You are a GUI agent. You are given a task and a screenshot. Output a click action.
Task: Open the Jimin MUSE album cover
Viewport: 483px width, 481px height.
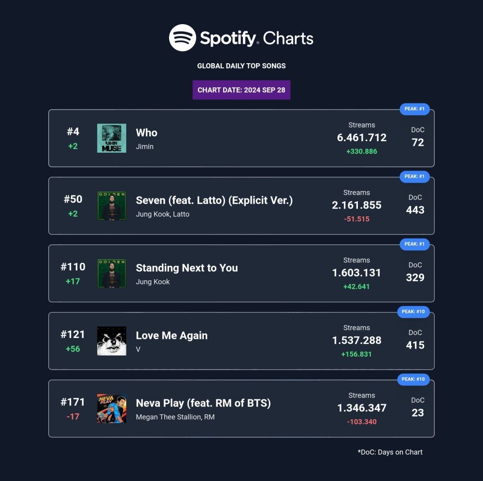(x=112, y=138)
